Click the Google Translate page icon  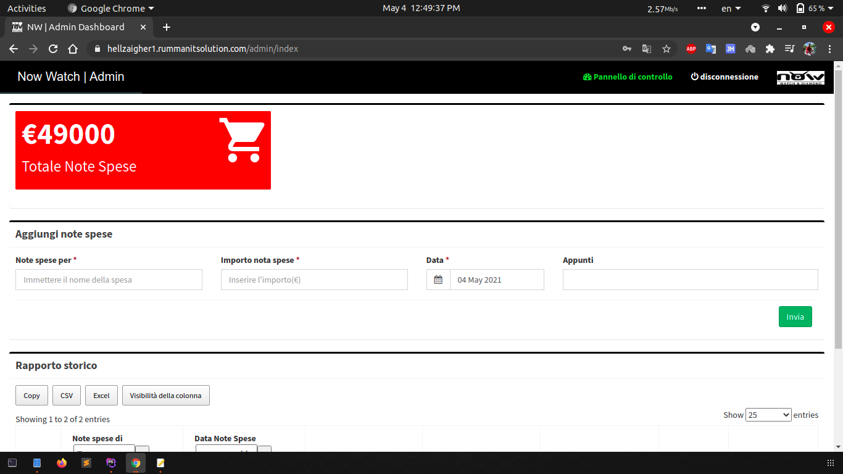coord(647,49)
